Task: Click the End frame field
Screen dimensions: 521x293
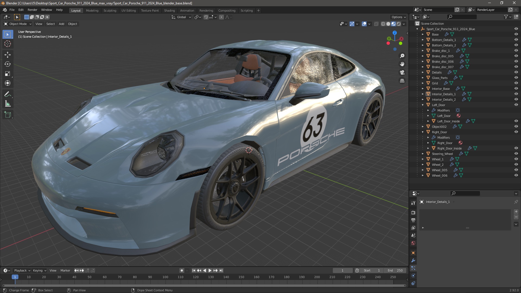Action: pos(395,270)
